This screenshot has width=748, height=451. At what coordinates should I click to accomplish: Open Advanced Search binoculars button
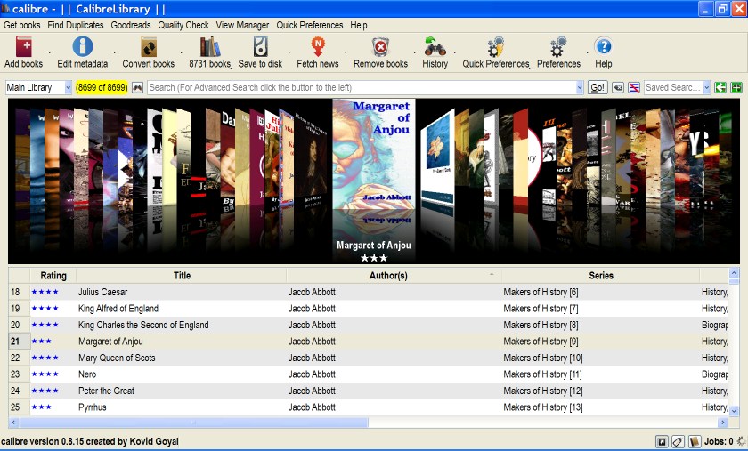(x=137, y=87)
